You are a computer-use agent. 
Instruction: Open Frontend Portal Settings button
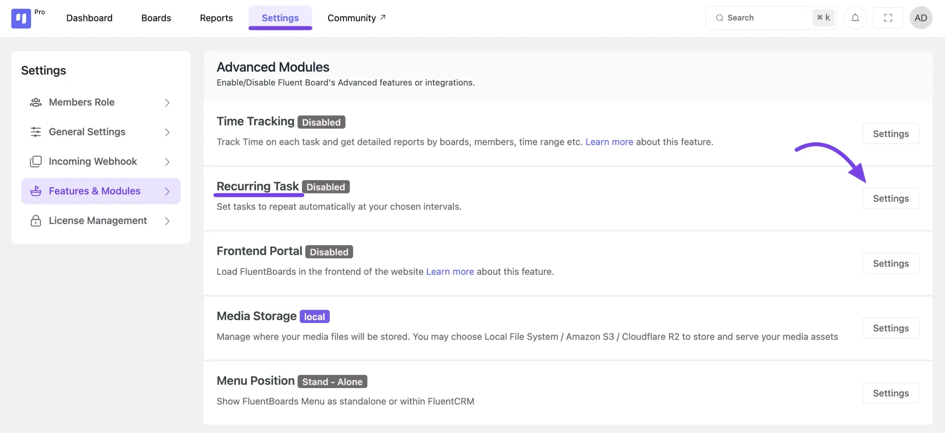[891, 263]
